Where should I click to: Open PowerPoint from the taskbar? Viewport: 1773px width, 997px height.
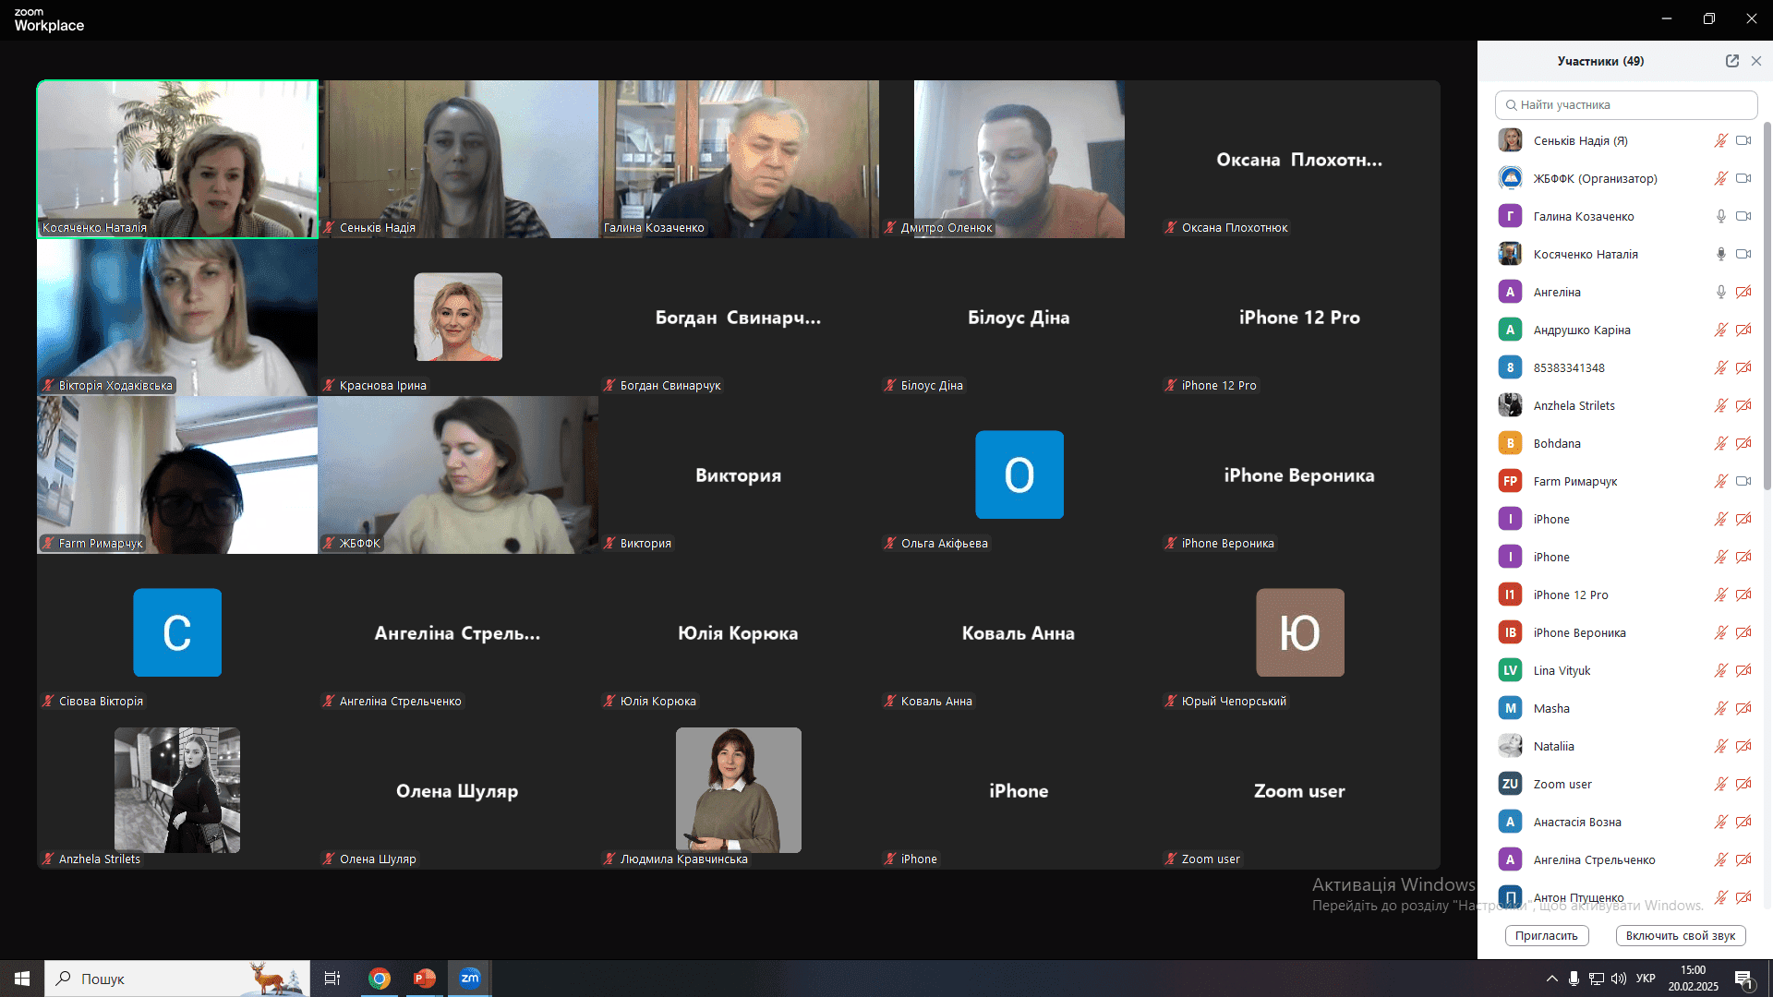425,979
